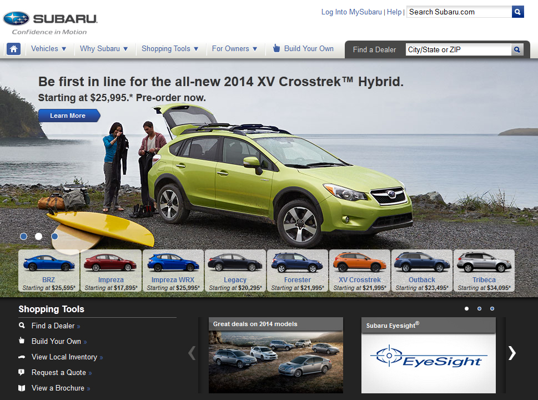The image size is (538, 400).
Task: Click the home icon in navigation bar
Action: pyautogui.click(x=14, y=49)
